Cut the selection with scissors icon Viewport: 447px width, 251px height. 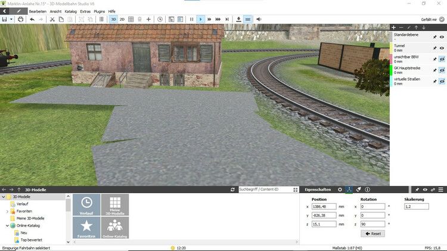[52, 20]
